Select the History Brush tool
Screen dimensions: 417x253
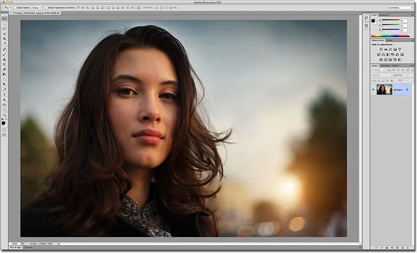(x=5, y=64)
